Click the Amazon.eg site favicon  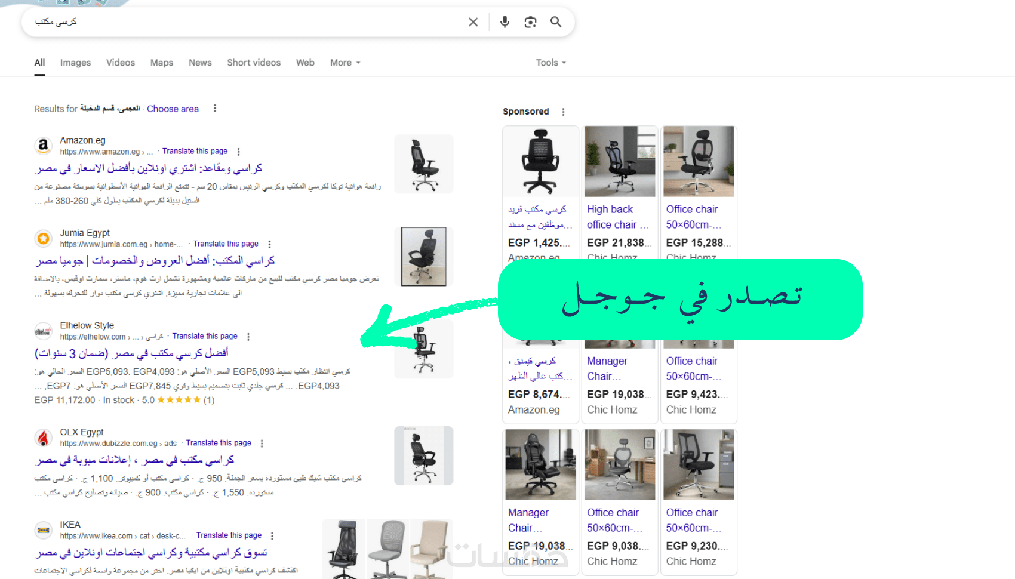pyautogui.click(x=43, y=146)
